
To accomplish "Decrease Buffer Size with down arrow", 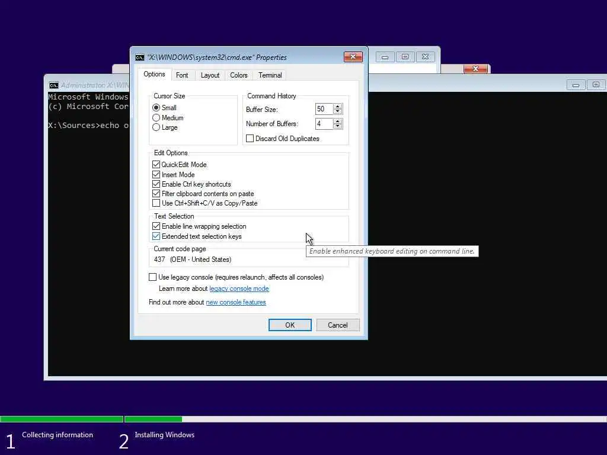I will click(337, 112).
